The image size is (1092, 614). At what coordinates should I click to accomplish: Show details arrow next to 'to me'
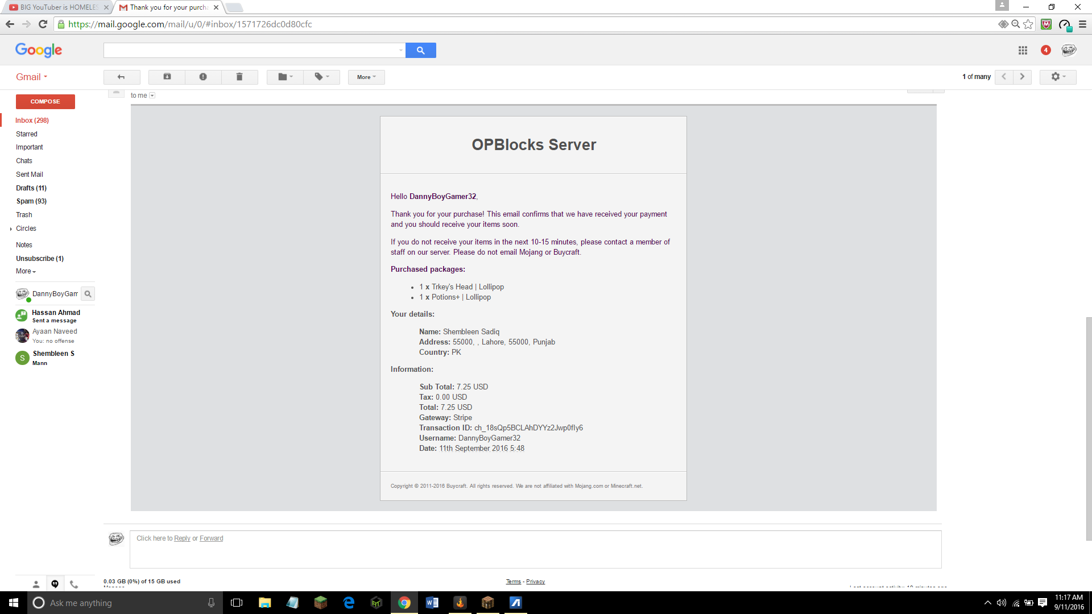click(x=152, y=96)
